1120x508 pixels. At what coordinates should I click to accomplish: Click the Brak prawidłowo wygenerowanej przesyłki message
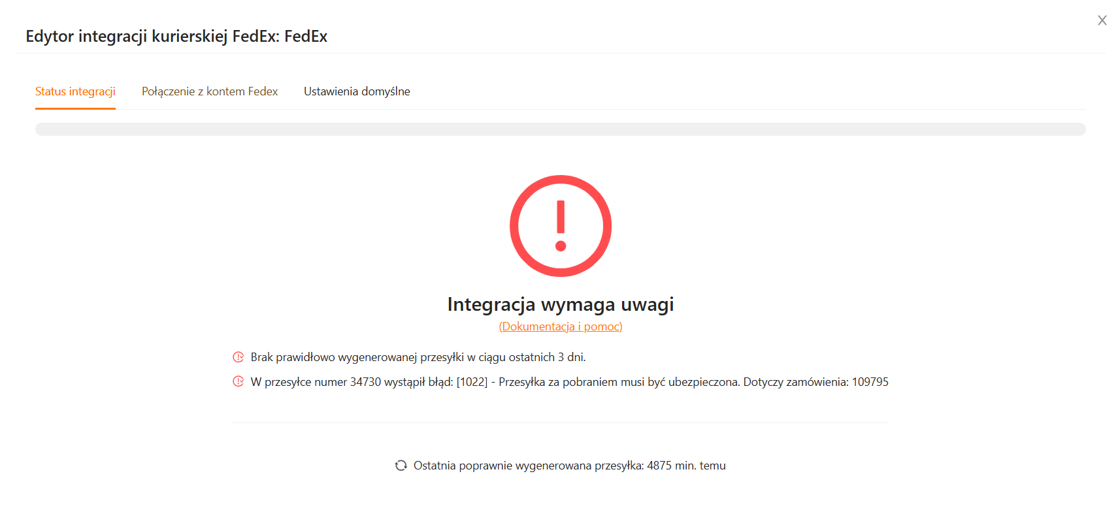(x=418, y=357)
